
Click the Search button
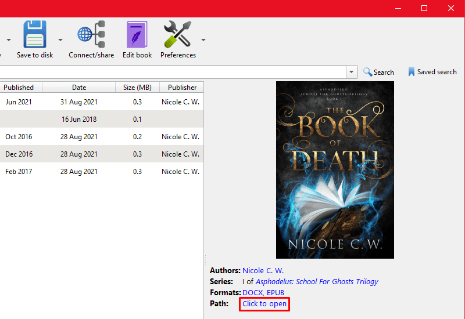point(379,72)
